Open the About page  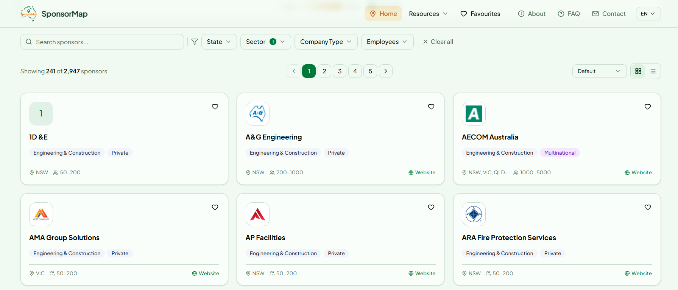click(531, 14)
